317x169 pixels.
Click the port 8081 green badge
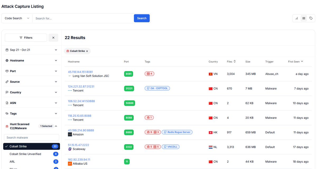pyautogui.click(x=129, y=74)
